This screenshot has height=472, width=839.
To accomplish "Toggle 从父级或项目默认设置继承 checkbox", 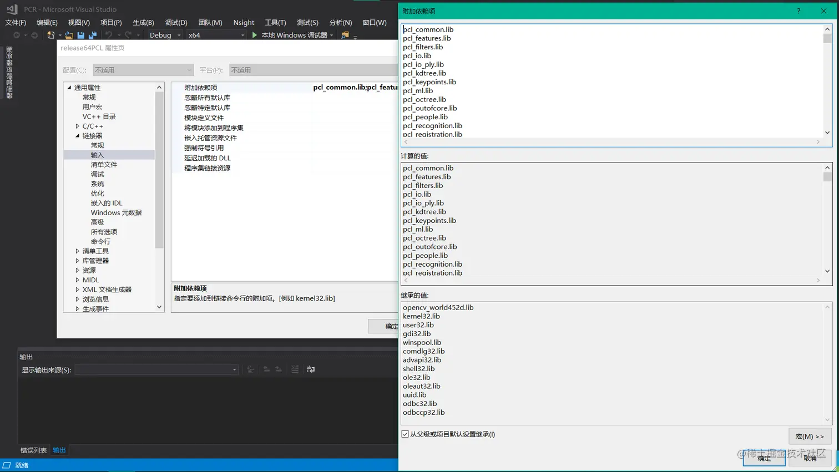I will (x=405, y=434).
